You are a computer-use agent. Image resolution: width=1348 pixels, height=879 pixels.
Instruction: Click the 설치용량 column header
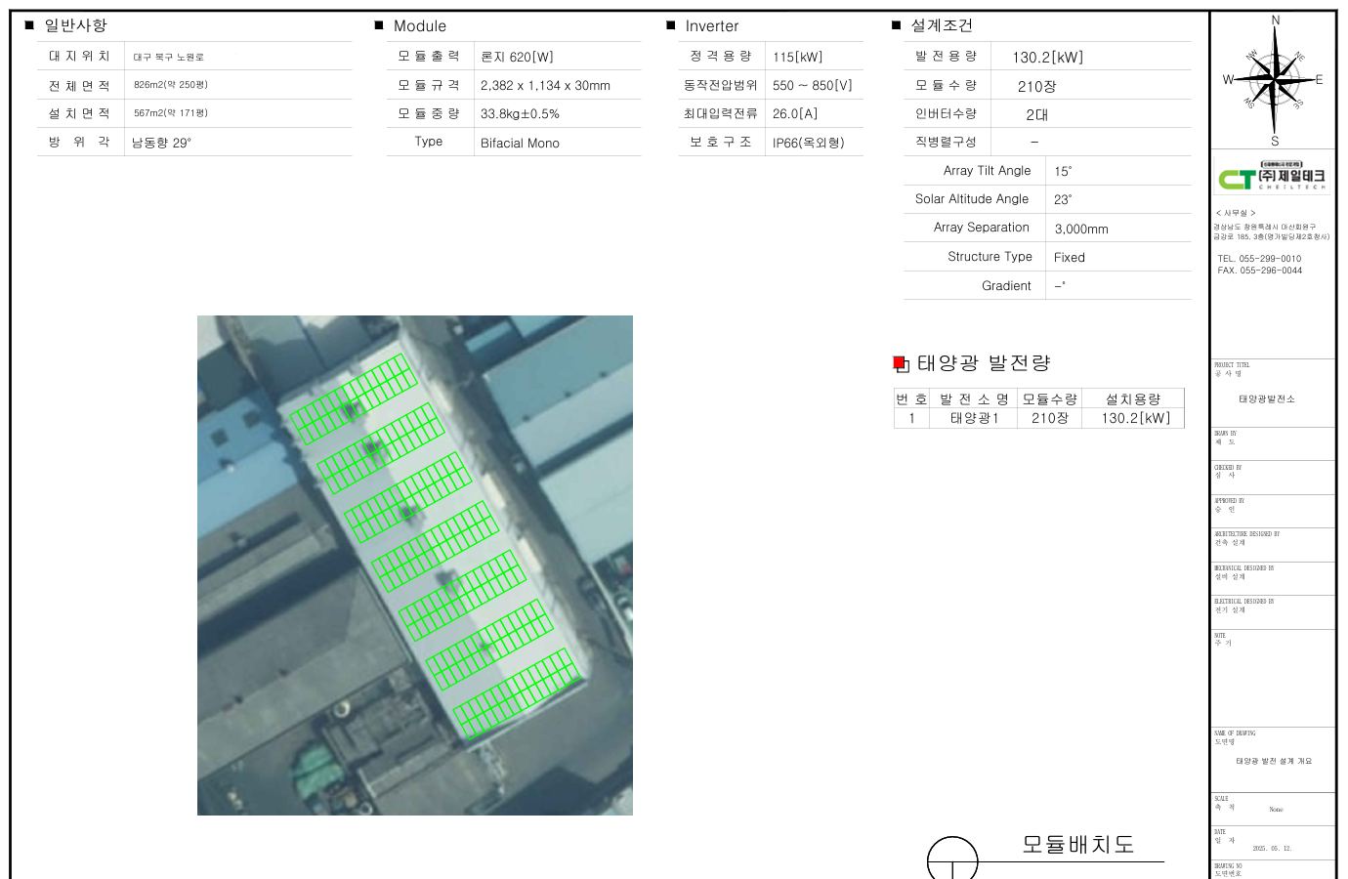tap(1133, 399)
